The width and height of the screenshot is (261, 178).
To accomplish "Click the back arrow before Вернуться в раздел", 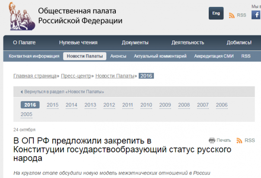I will pos(22,92).
